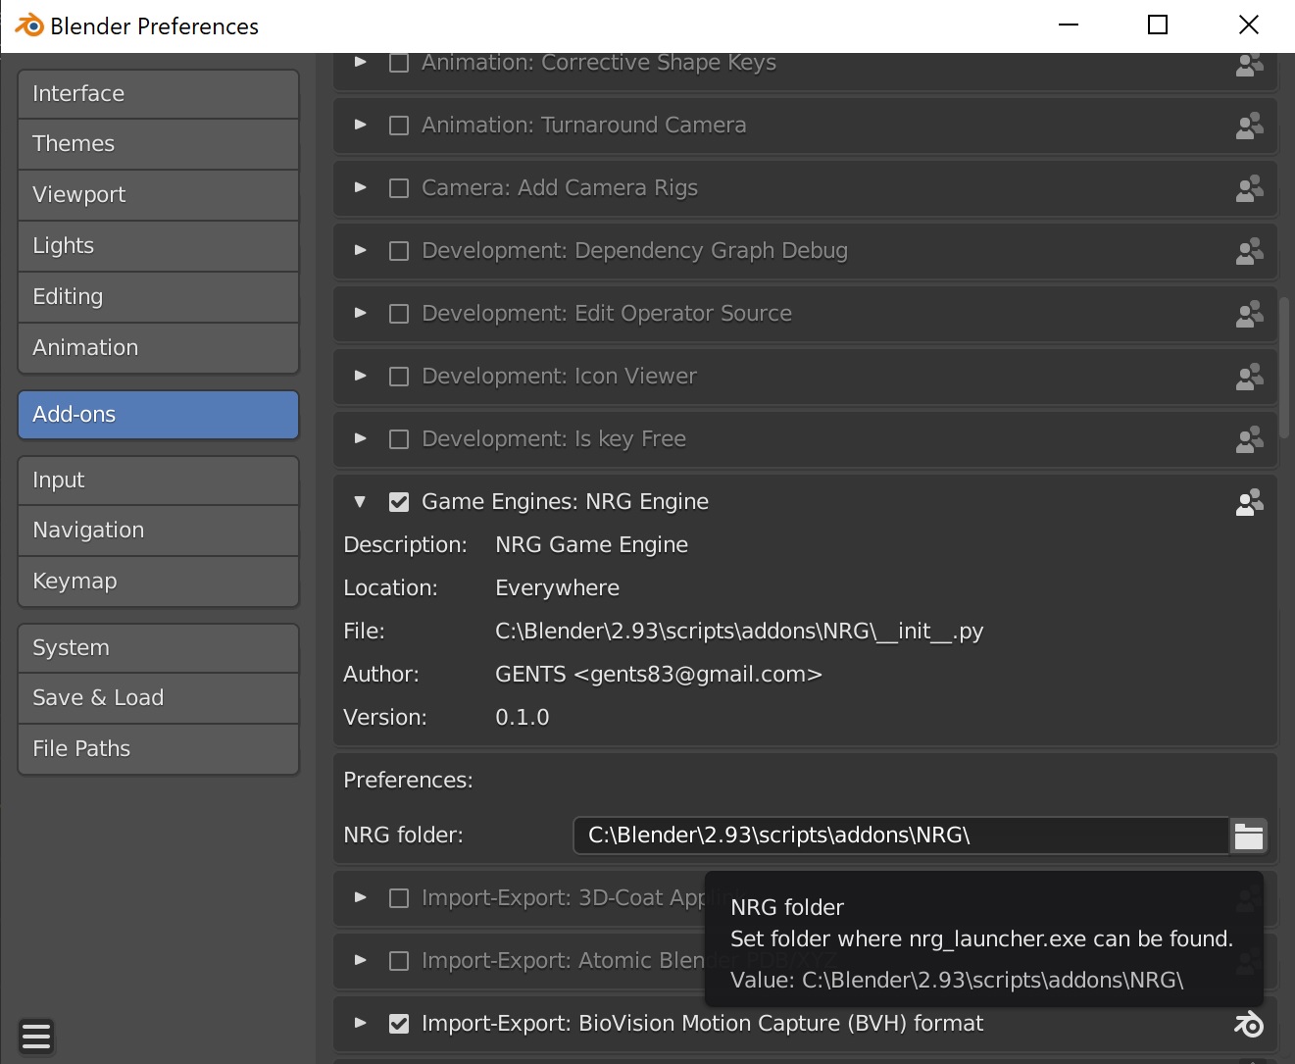The image size is (1295, 1064).
Task: Open the Themes preferences section
Action: click(x=158, y=144)
